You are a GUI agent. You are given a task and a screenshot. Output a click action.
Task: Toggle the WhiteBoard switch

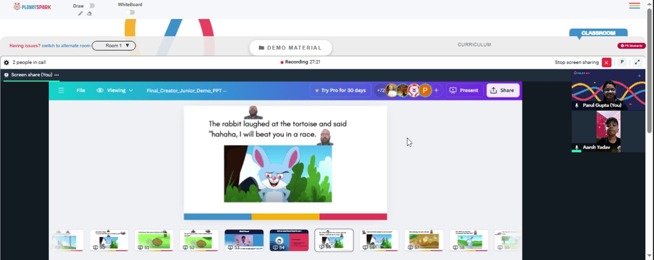[x=131, y=12]
